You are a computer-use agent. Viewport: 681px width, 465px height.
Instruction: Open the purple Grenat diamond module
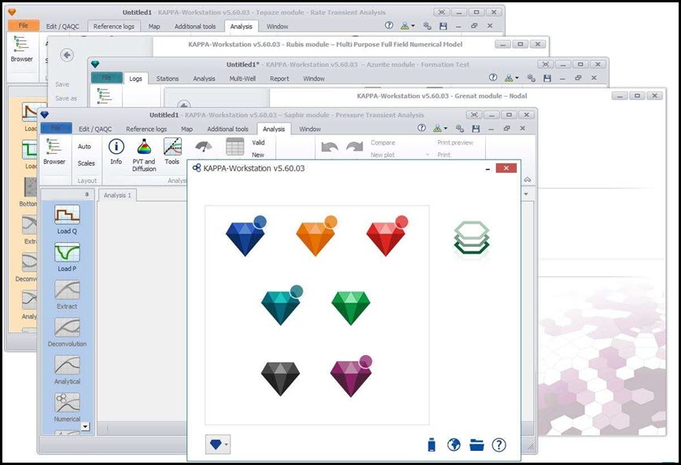coord(351,376)
